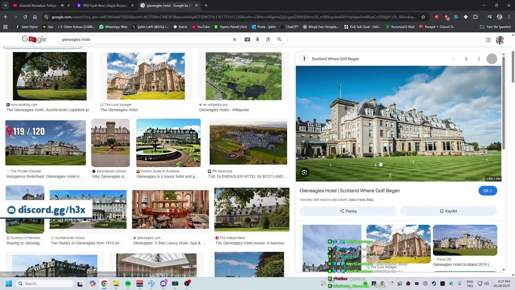Open gleneagles.com interior bar image

pyautogui.click(x=170, y=209)
